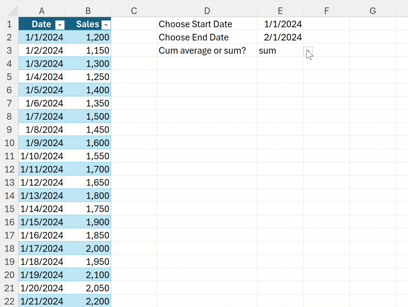Open the sum/average validation dropdown arrow
The height and width of the screenshot is (307, 408).
click(308, 52)
